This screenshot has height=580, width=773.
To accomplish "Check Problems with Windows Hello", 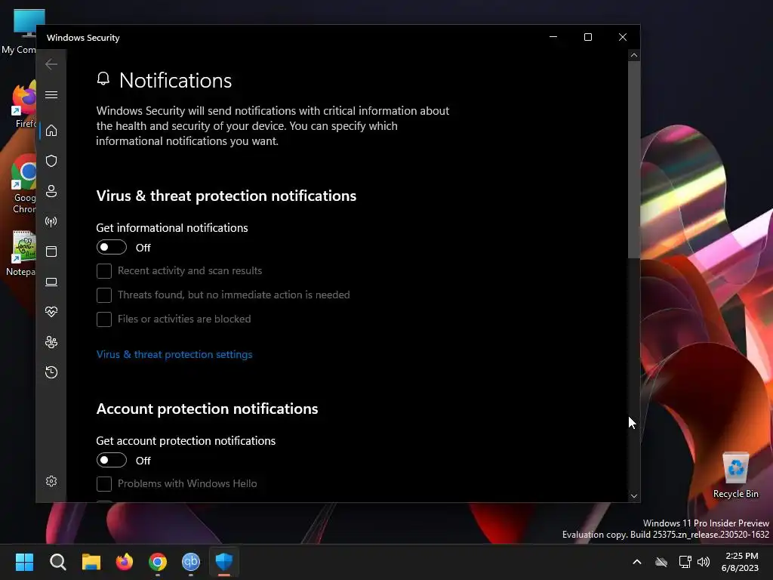I will [x=104, y=484].
